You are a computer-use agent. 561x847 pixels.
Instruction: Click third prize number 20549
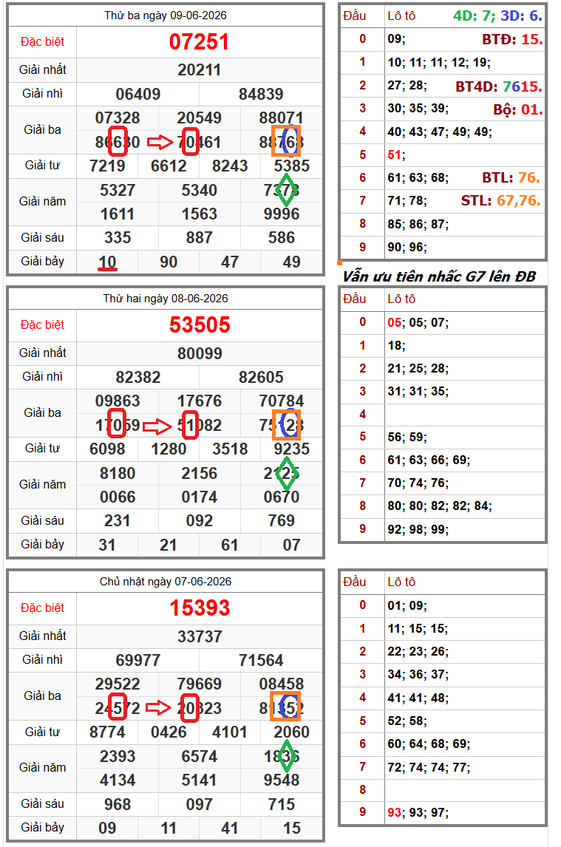tap(200, 118)
